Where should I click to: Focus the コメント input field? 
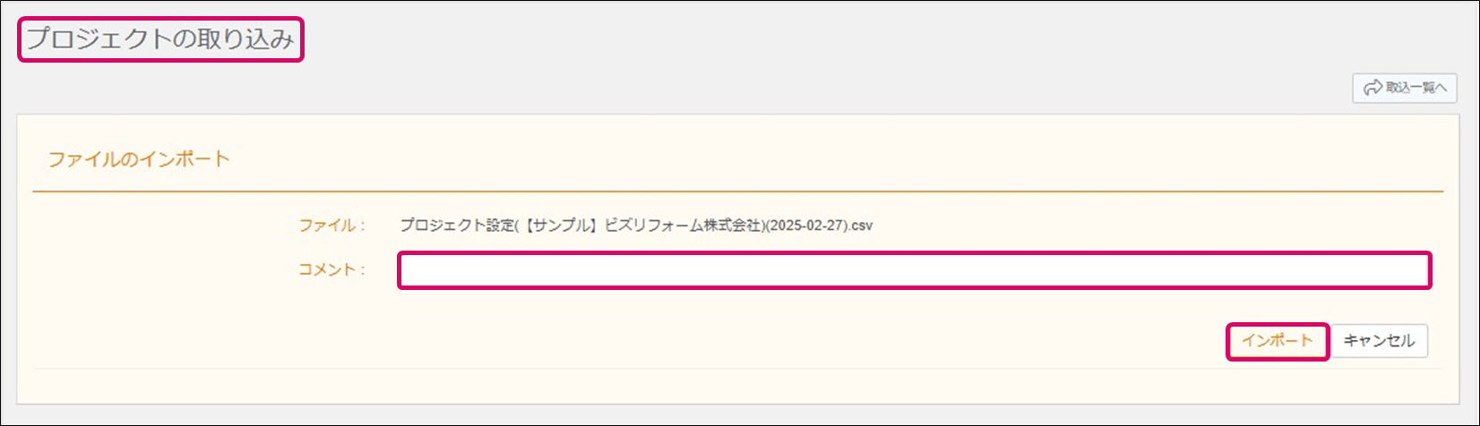click(x=914, y=270)
